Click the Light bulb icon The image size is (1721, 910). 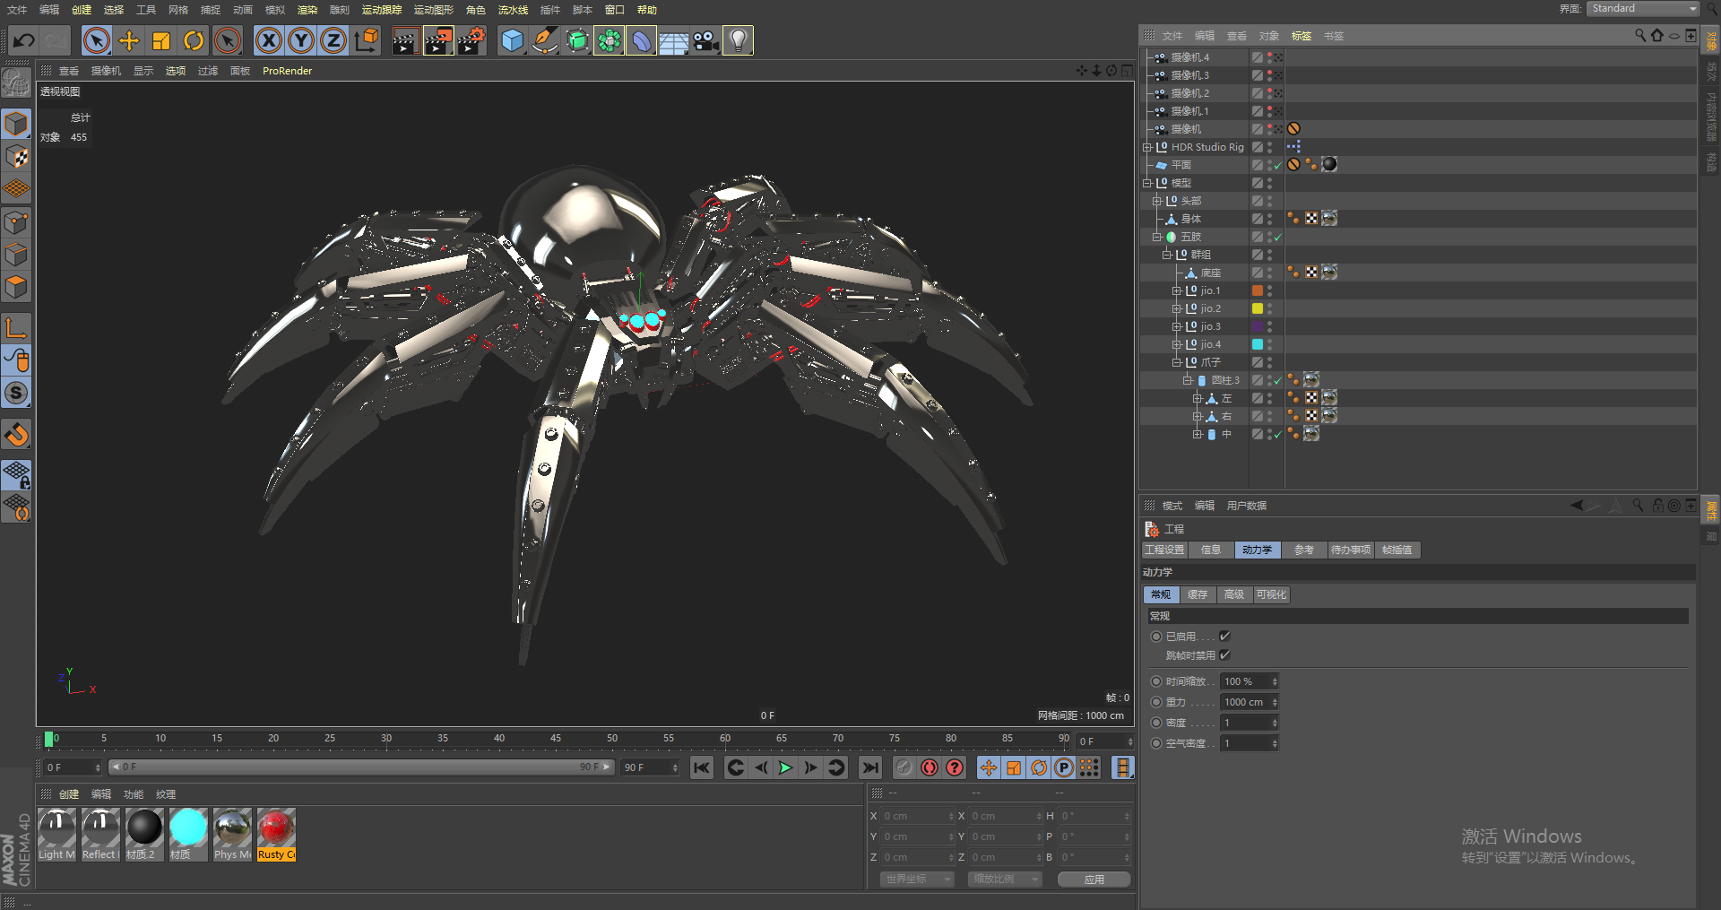738,40
